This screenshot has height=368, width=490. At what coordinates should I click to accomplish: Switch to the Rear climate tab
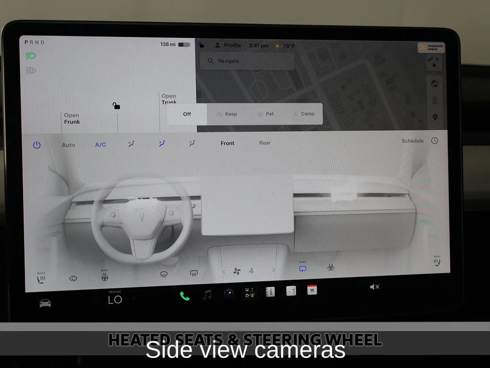265,143
